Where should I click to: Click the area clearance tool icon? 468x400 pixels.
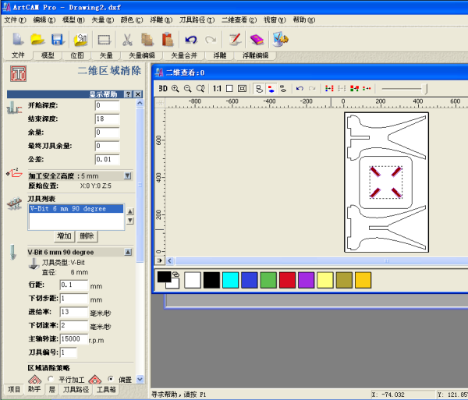pyautogui.click(x=18, y=73)
